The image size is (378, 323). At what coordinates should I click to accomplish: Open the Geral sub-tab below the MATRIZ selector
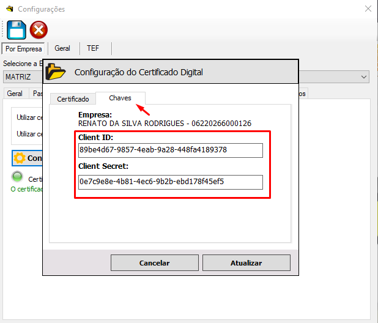click(x=15, y=94)
